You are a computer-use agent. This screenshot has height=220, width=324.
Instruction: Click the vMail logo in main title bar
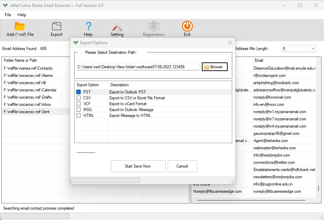(x=5, y=6)
